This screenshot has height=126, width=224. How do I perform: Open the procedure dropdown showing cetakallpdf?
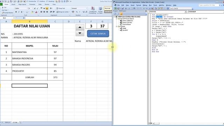pos(206,12)
